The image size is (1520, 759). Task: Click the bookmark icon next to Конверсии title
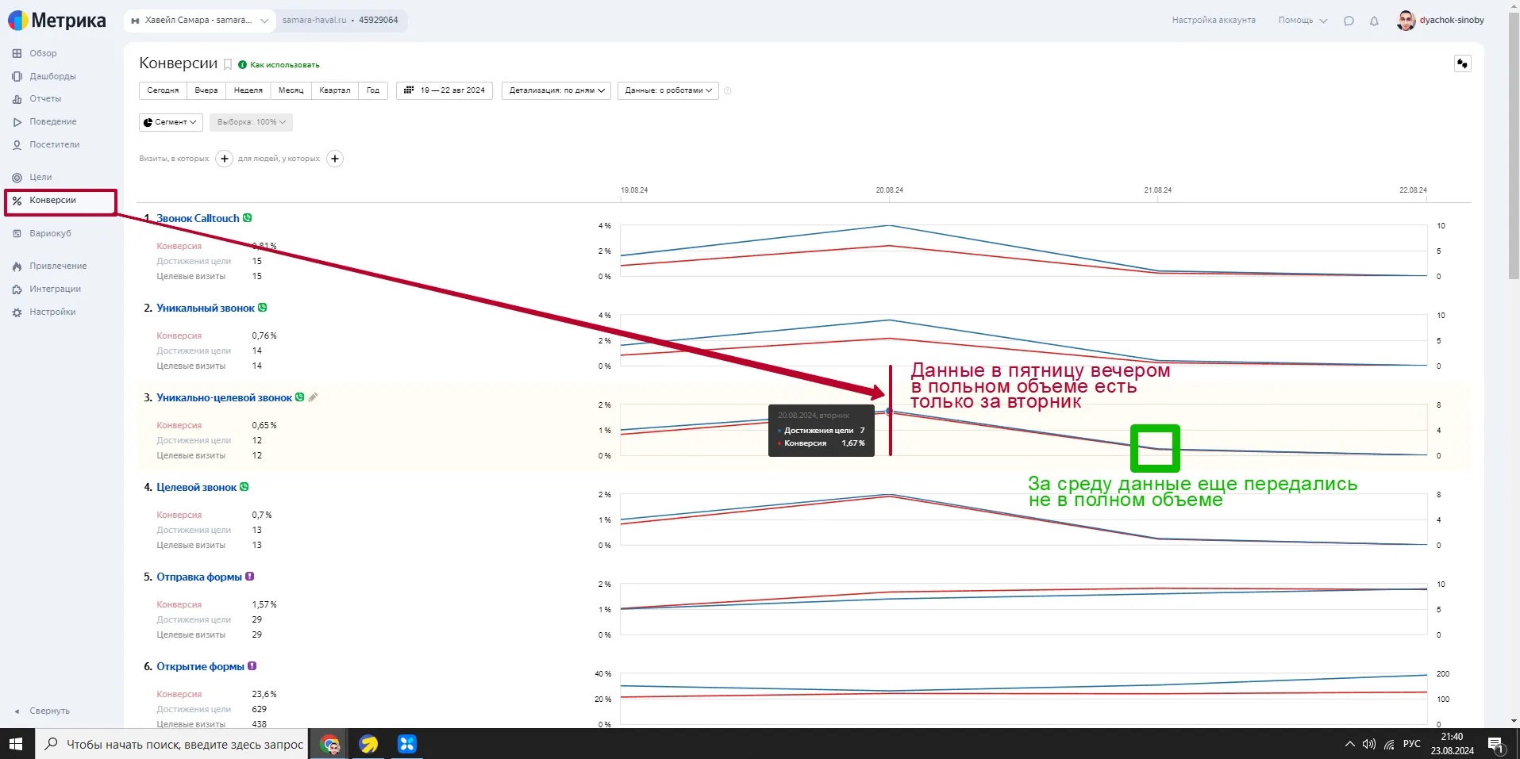(228, 65)
